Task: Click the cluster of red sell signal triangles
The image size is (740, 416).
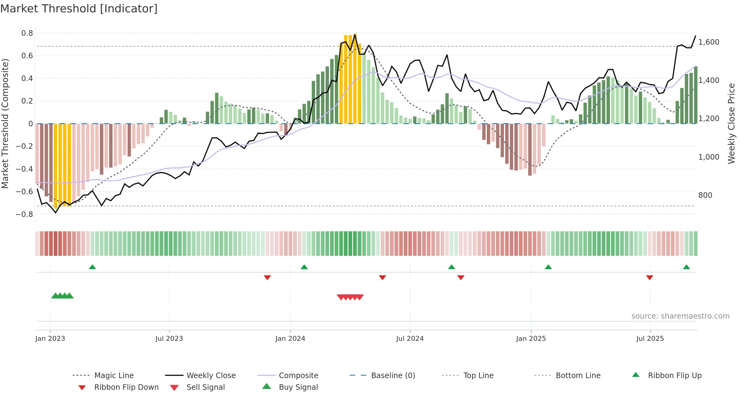Action: click(x=350, y=297)
